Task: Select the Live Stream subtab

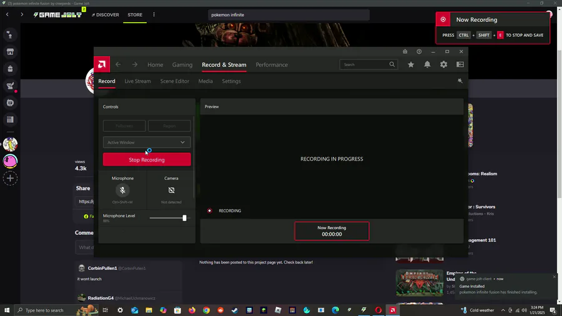Action: point(137,81)
